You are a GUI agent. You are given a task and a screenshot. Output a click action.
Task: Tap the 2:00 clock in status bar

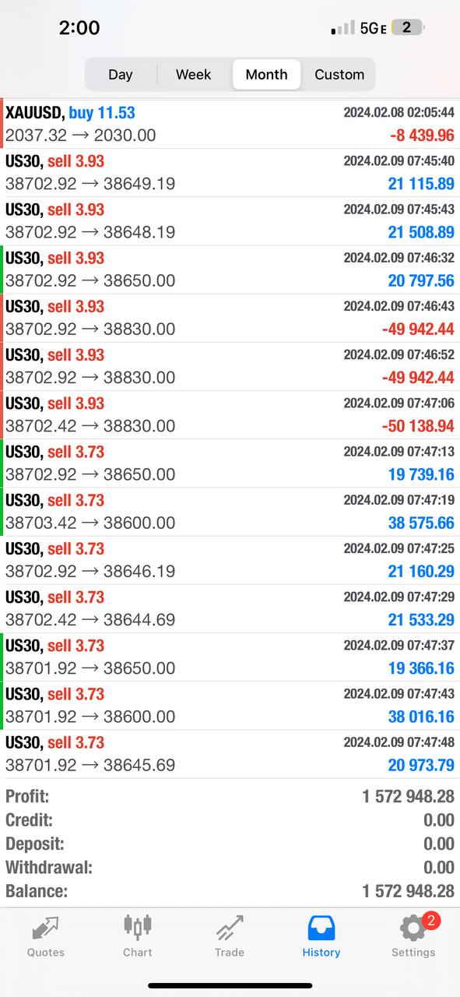click(79, 28)
